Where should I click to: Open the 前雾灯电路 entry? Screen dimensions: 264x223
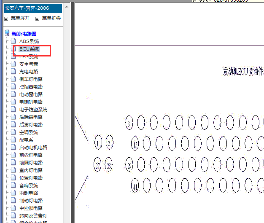tap(31, 155)
